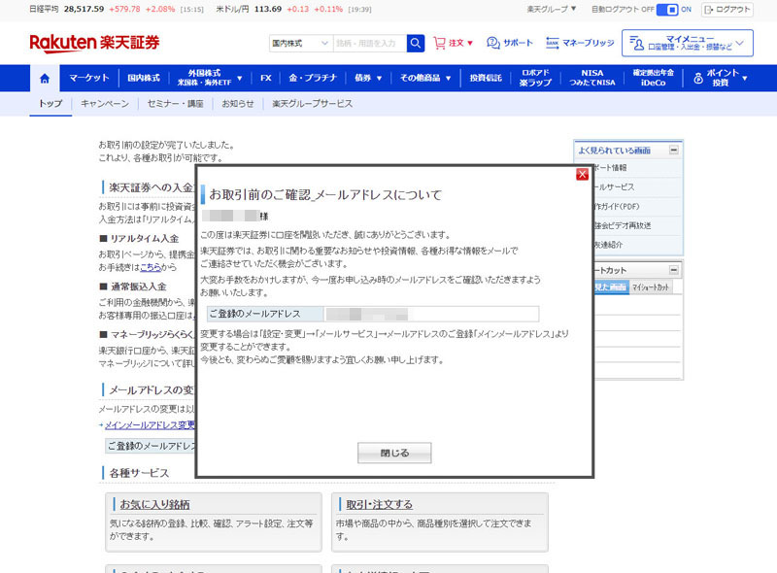Close the dialog with red X
The image size is (777, 573).
(582, 174)
